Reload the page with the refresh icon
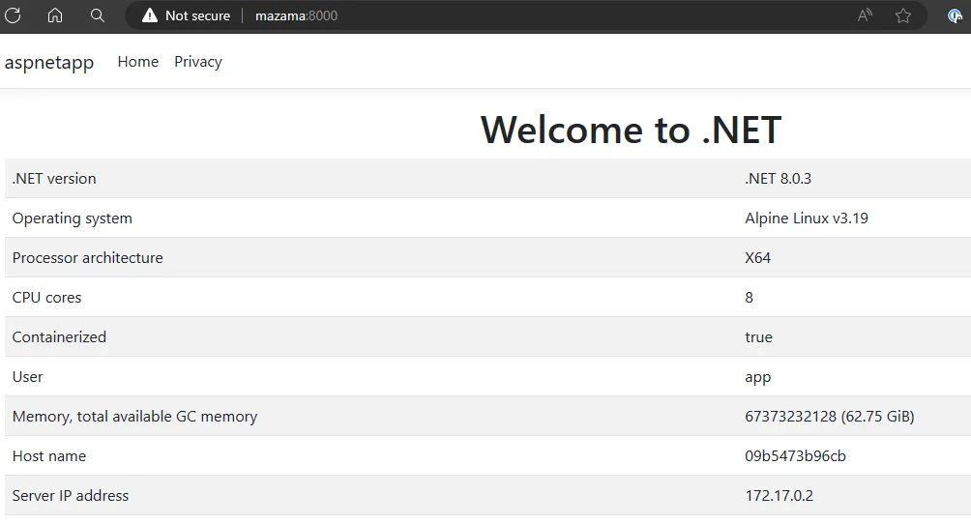The image size is (971, 524). [13, 15]
